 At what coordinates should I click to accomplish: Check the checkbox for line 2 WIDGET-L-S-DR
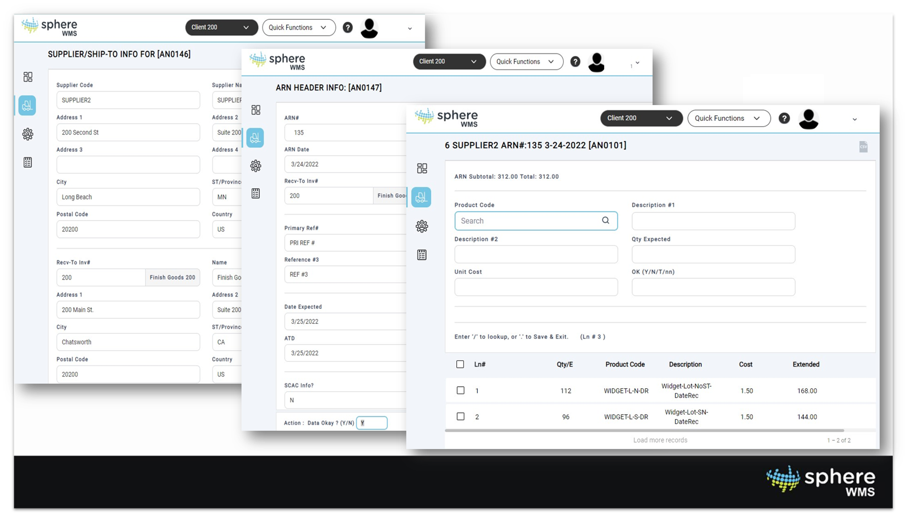[x=460, y=416]
